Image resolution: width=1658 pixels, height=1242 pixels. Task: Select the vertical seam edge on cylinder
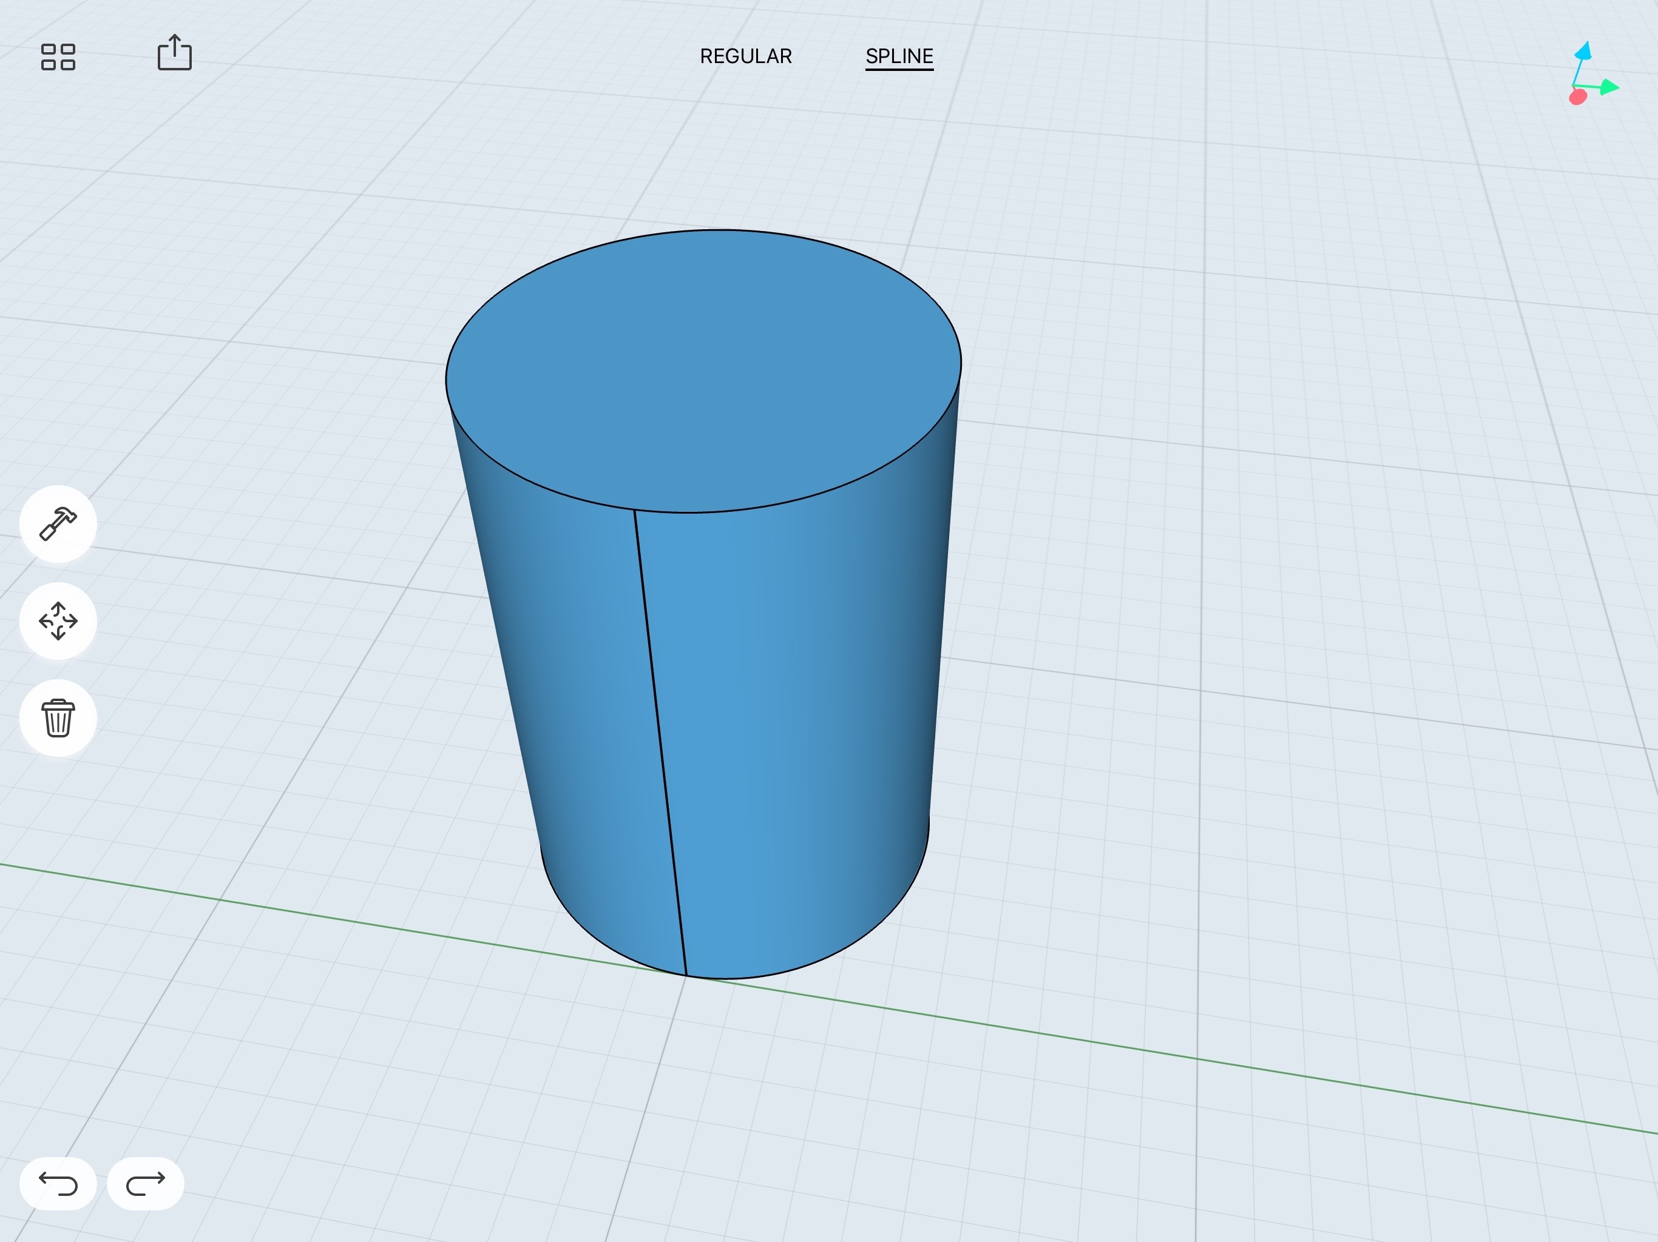(x=660, y=742)
